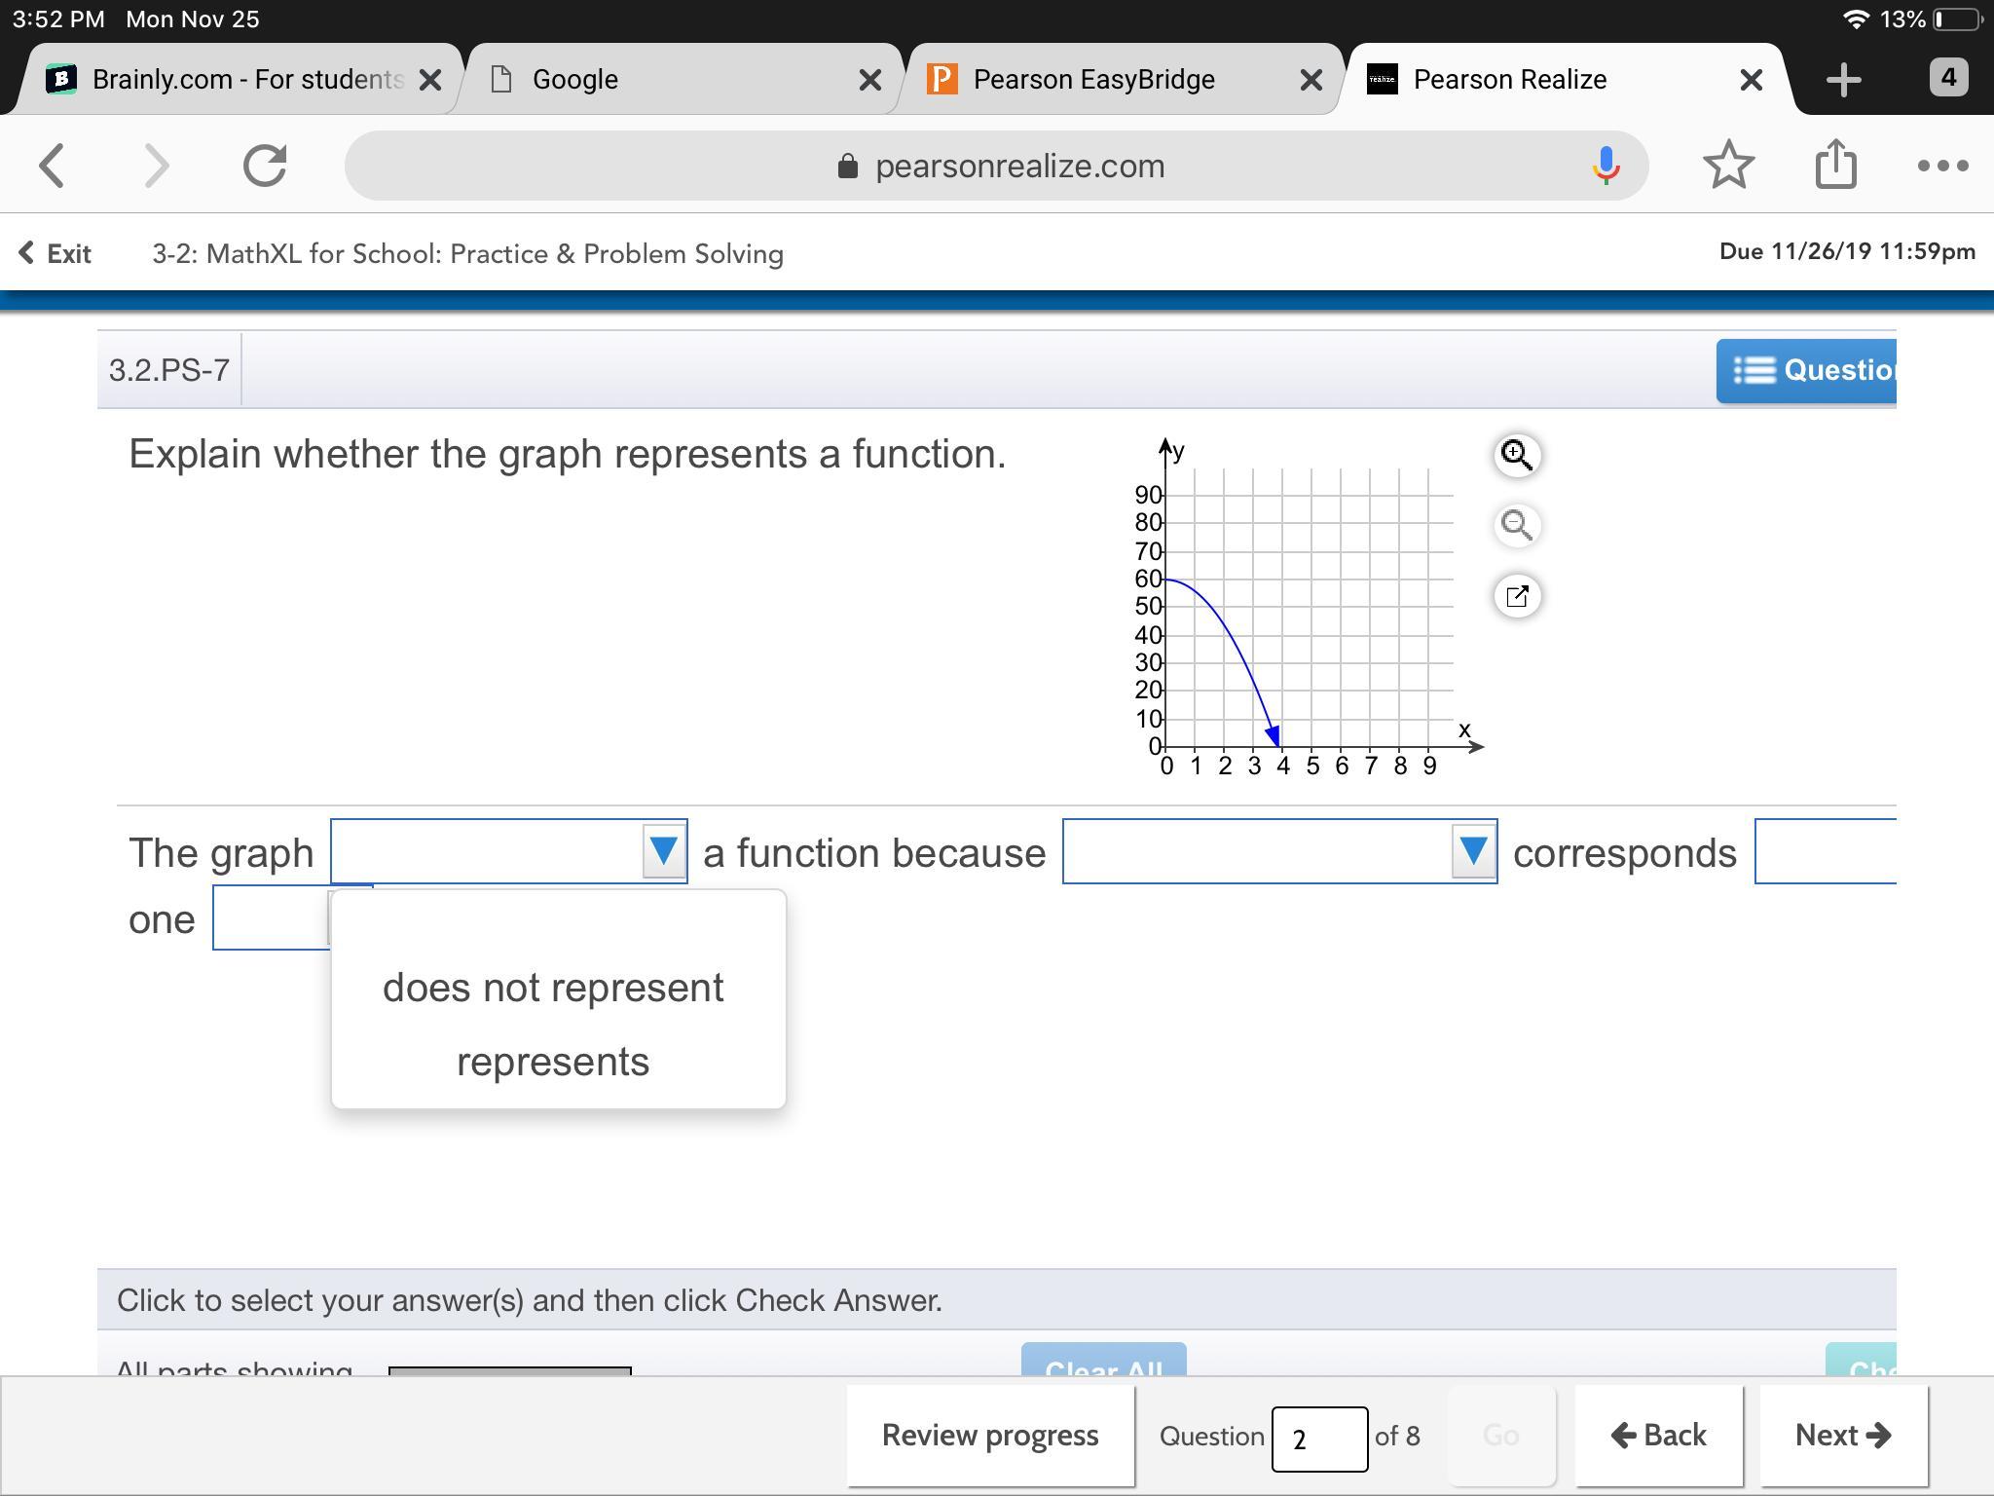Image resolution: width=1994 pixels, height=1496 pixels.
Task: Zoom in on the graph
Action: pyautogui.click(x=1516, y=455)
